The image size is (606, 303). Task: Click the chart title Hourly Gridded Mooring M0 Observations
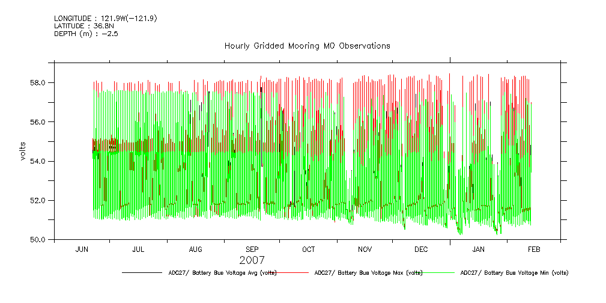click(x=307, y=46)
